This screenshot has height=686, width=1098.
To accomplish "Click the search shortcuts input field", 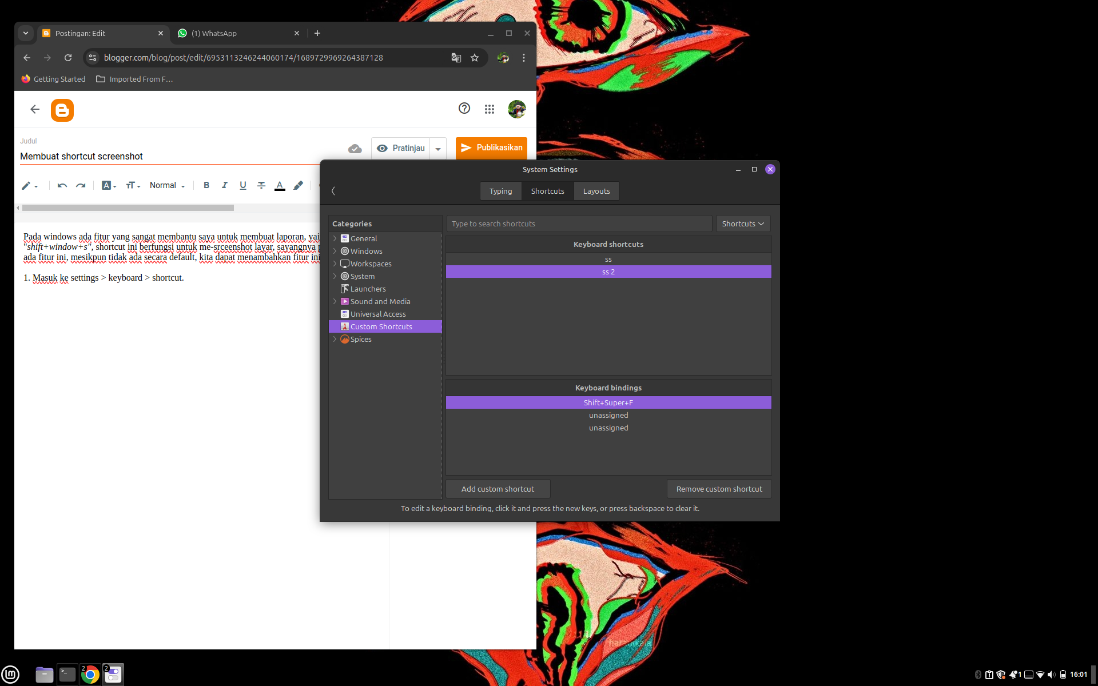I will 579,224.
